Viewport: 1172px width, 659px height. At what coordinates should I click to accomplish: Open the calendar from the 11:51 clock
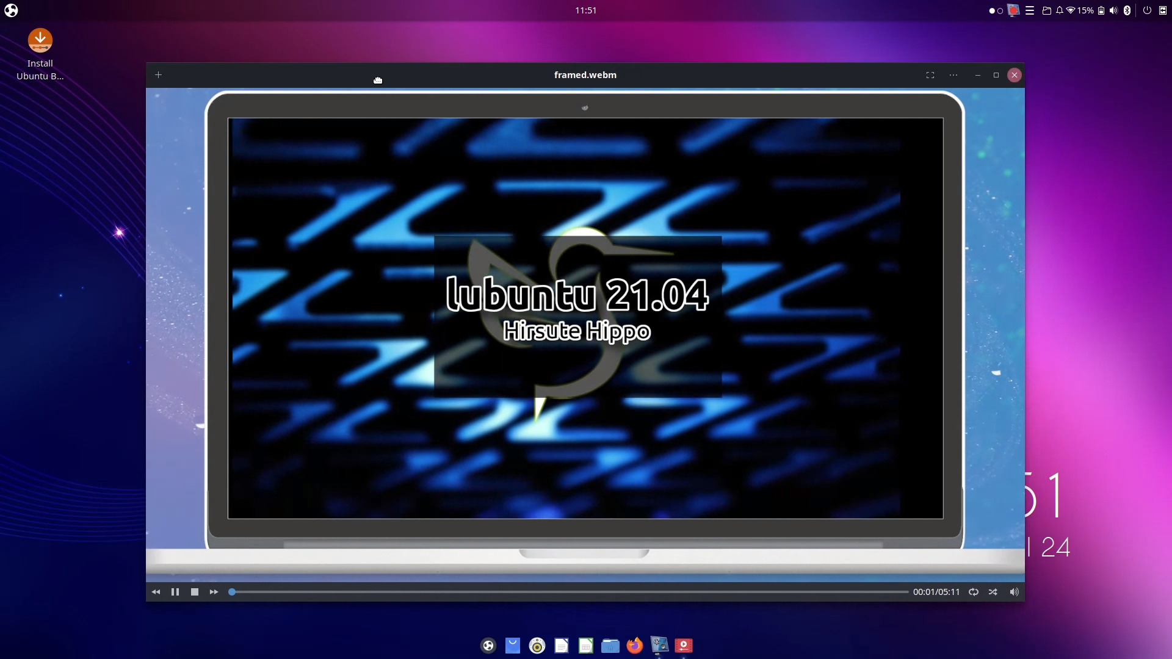(x=586, y=10)
